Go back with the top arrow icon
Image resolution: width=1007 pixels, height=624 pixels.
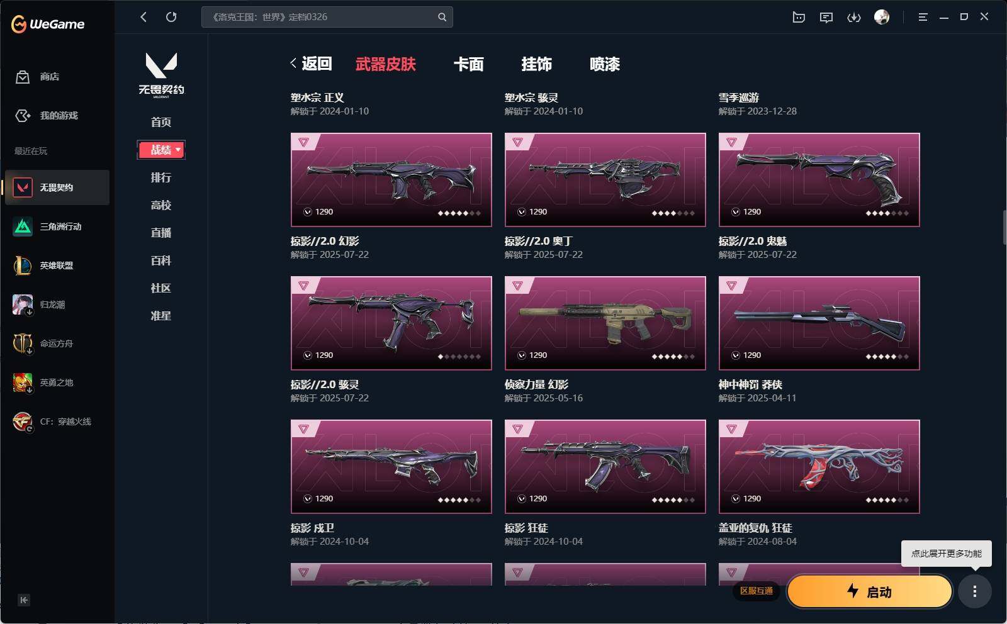143,17
